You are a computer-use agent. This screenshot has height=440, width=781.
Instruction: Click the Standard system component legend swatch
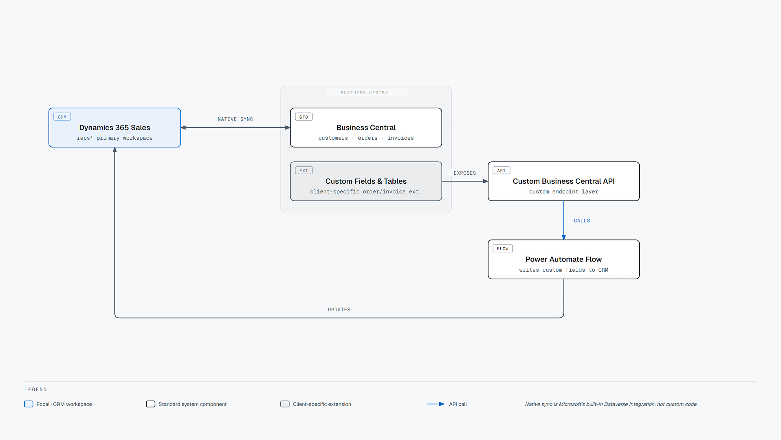[151, 404]
